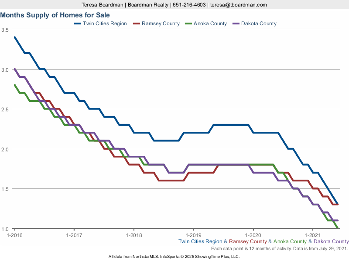
Task: Click the purple Dakota County legend swatch
Action: click(x=236, y=23)
